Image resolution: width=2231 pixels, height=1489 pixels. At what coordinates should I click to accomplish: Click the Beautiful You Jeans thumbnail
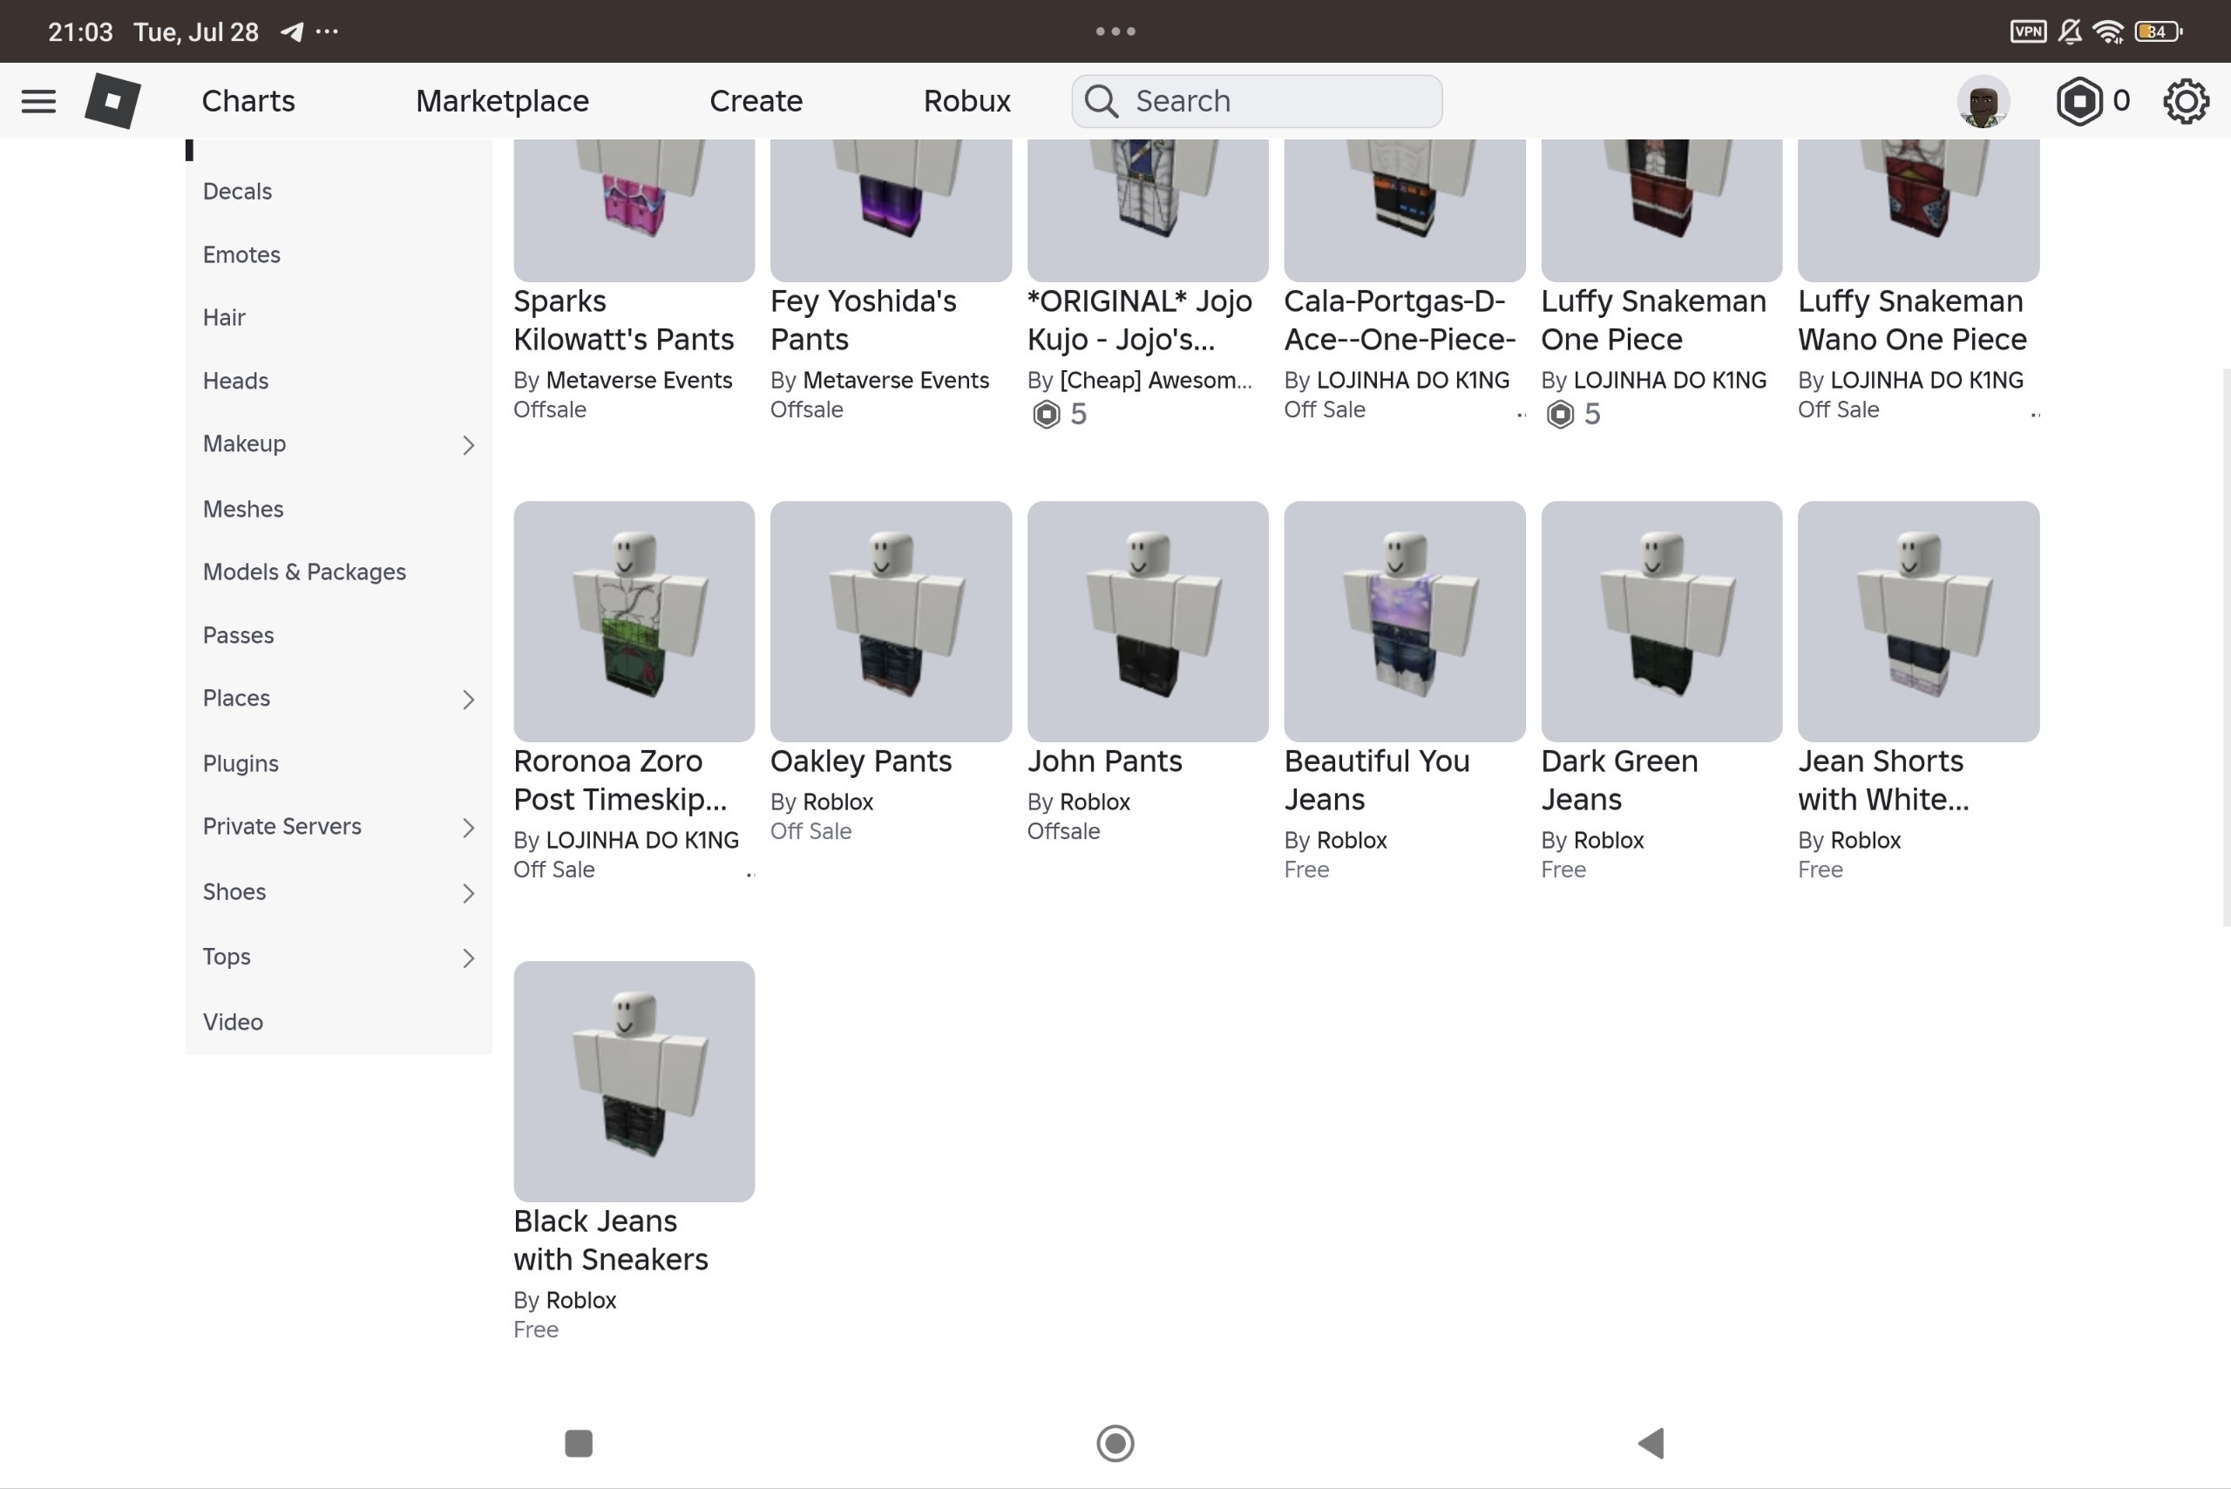pos(1405,621)
